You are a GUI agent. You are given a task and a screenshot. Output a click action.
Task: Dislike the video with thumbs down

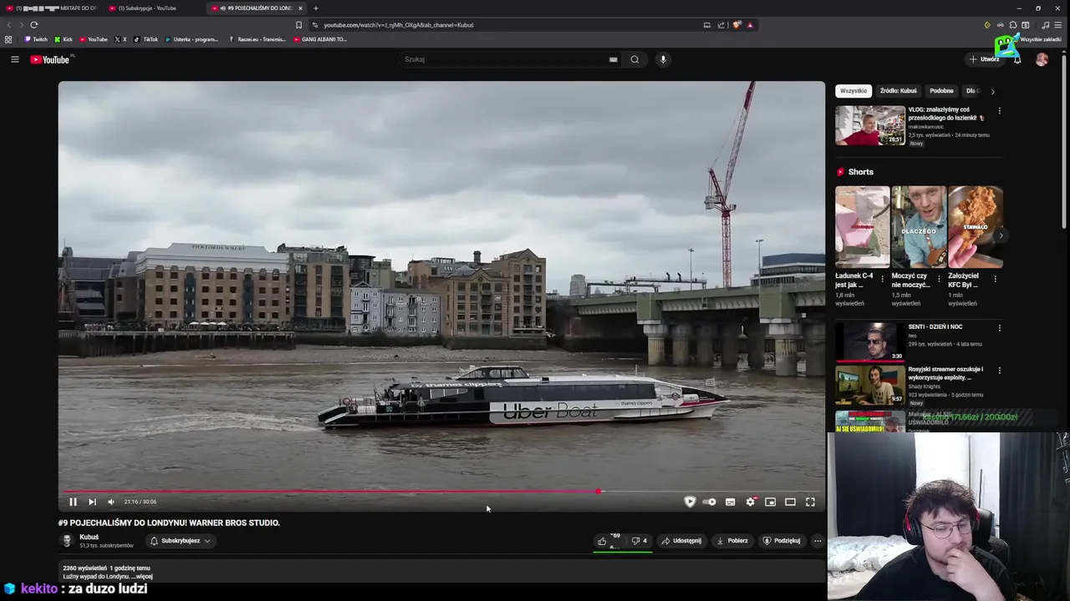pos(639,541)
